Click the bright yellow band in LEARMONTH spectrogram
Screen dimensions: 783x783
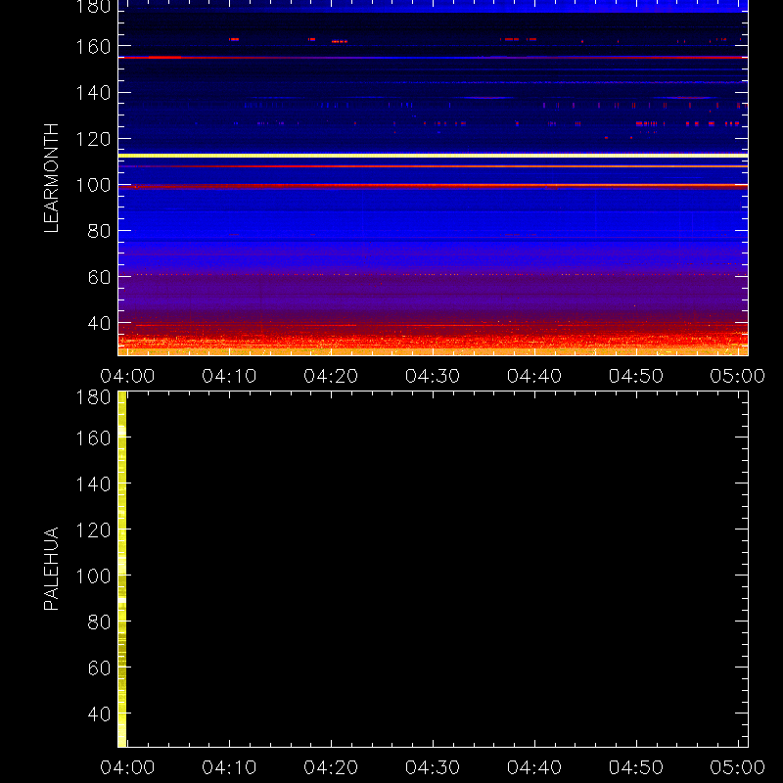(433, 156)
